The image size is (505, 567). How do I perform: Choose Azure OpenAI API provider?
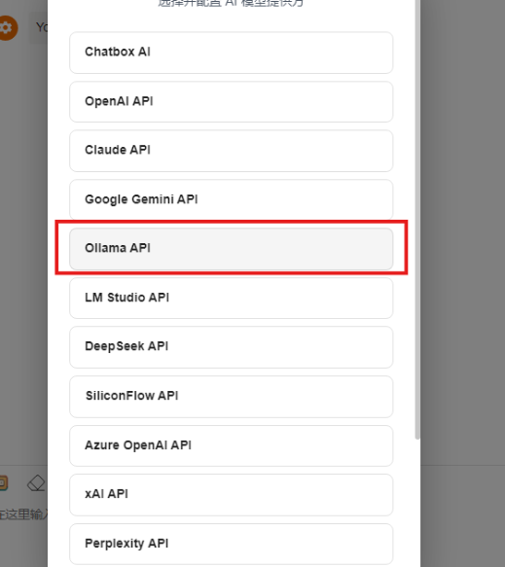pos(232,445)
